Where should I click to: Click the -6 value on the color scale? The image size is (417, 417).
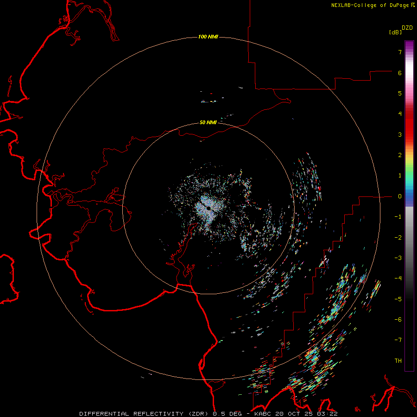(x=398, y=320)
